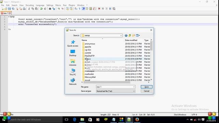
Task: Select Network in places bar
Action: click(x=73, y=82)
